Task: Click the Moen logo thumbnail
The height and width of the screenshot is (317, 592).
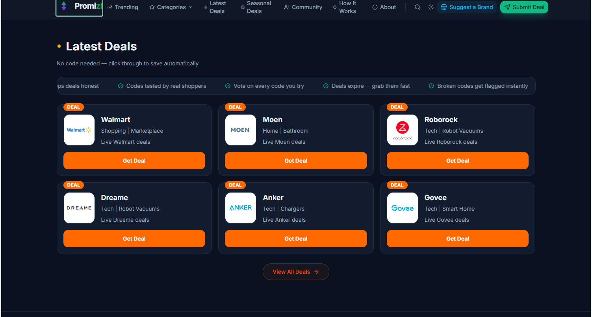Action: pyautogui.click(x=241, y=130)
